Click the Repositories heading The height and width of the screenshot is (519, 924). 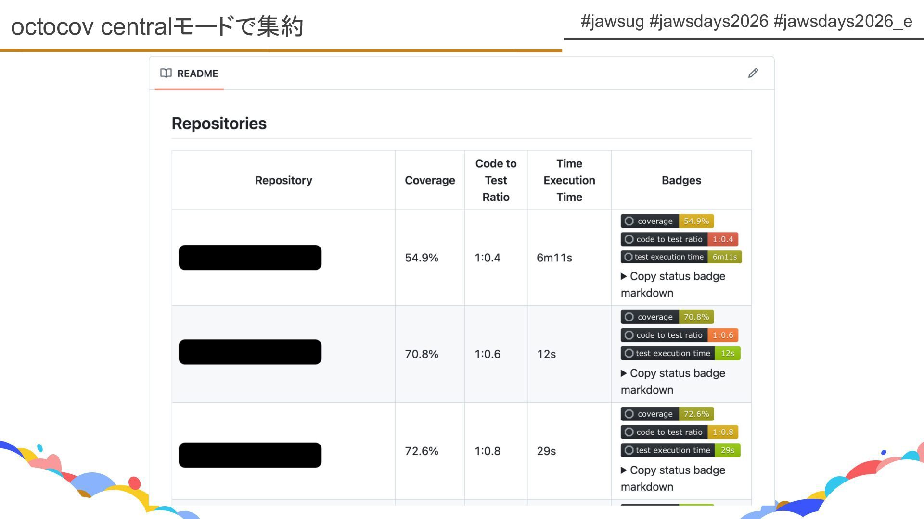[219, 124]
